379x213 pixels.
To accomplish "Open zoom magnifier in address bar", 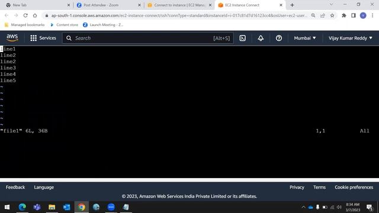I will coord(313,15).
